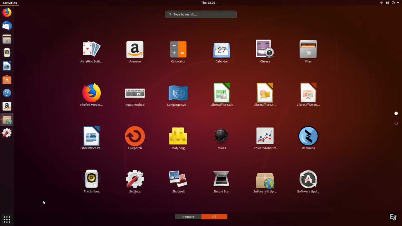Click the Show Applications grid button
The image size is (402, 226).
(x=7, y=219)
